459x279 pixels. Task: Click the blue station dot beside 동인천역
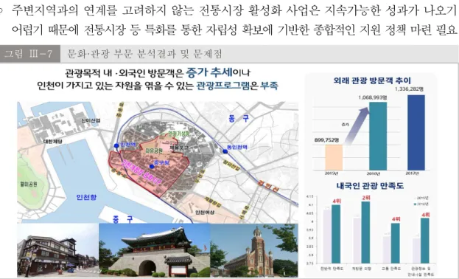[225, 151]
